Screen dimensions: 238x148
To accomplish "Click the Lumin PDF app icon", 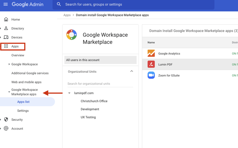I will coord(151,64).
